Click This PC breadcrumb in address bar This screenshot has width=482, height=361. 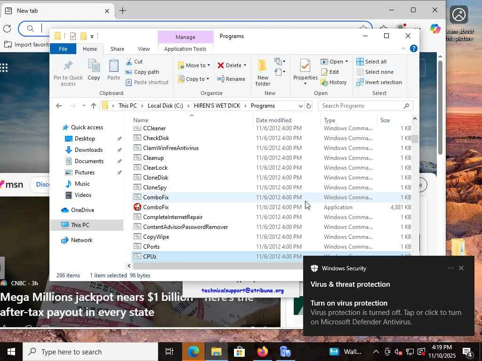(x=128, y=106)
